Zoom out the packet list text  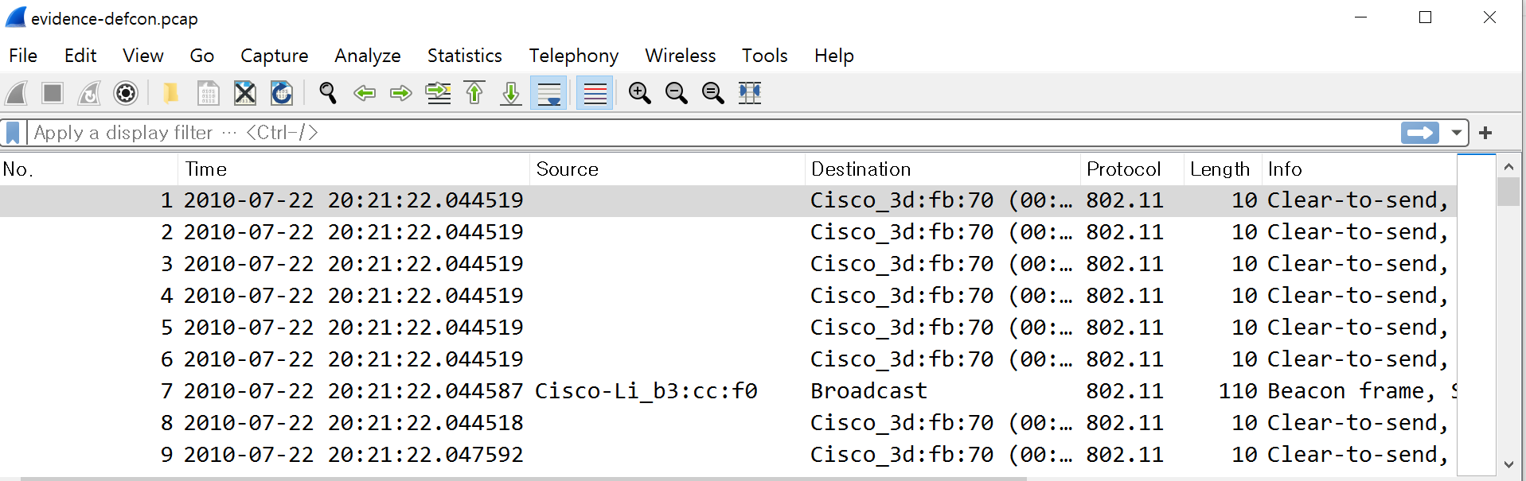click(676, 93)
